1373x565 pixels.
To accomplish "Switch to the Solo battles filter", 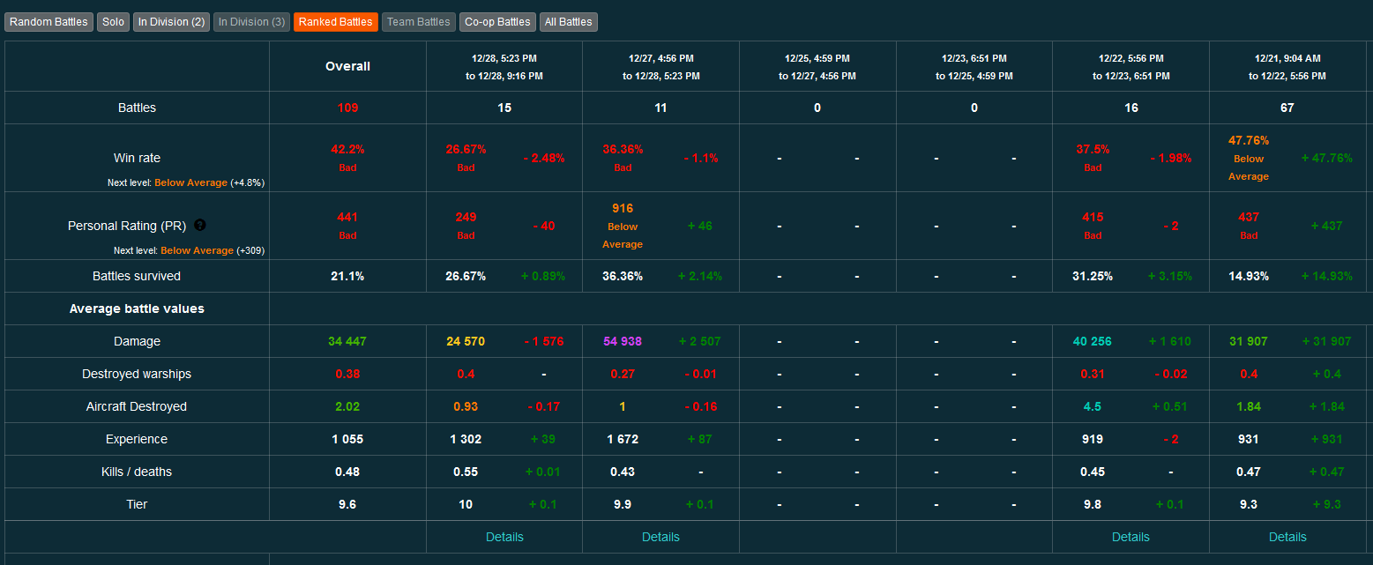I will pos(113,22).
